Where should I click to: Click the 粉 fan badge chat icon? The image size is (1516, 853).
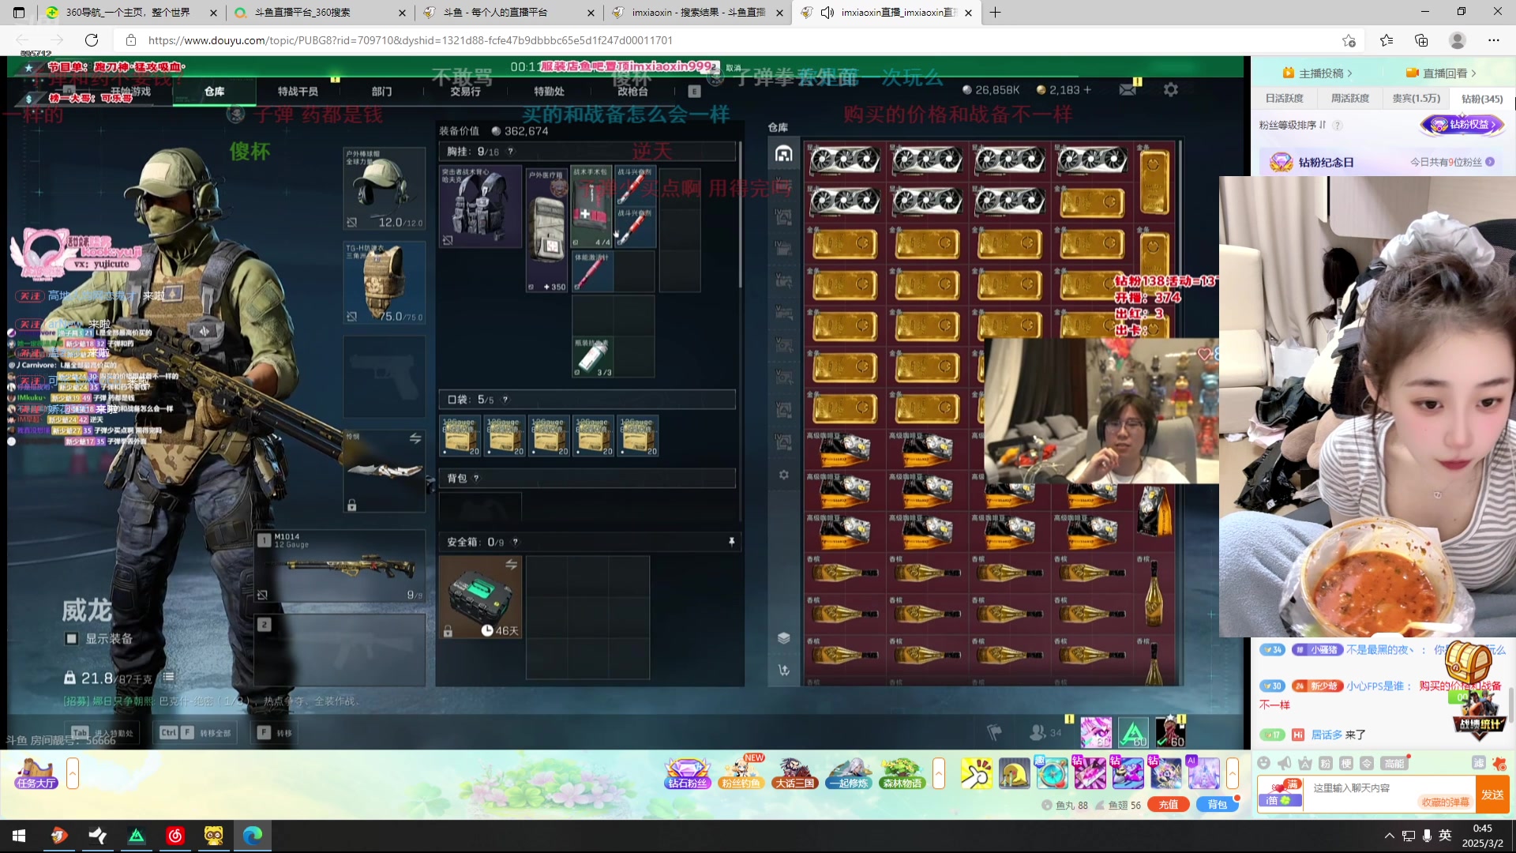pos(1326,763)
